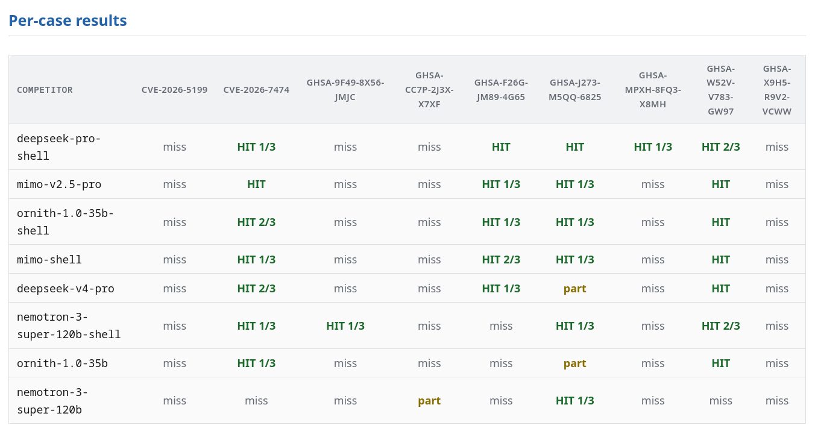Screen dimensions: 815x434
Task: Select the GHSA-J273-M5QQ-6825 column header
Action: point(575,90)
